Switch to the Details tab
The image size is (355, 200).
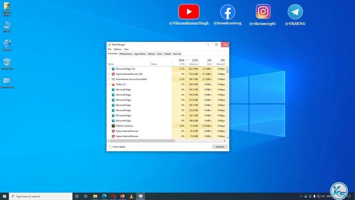(x=168, y=54)
